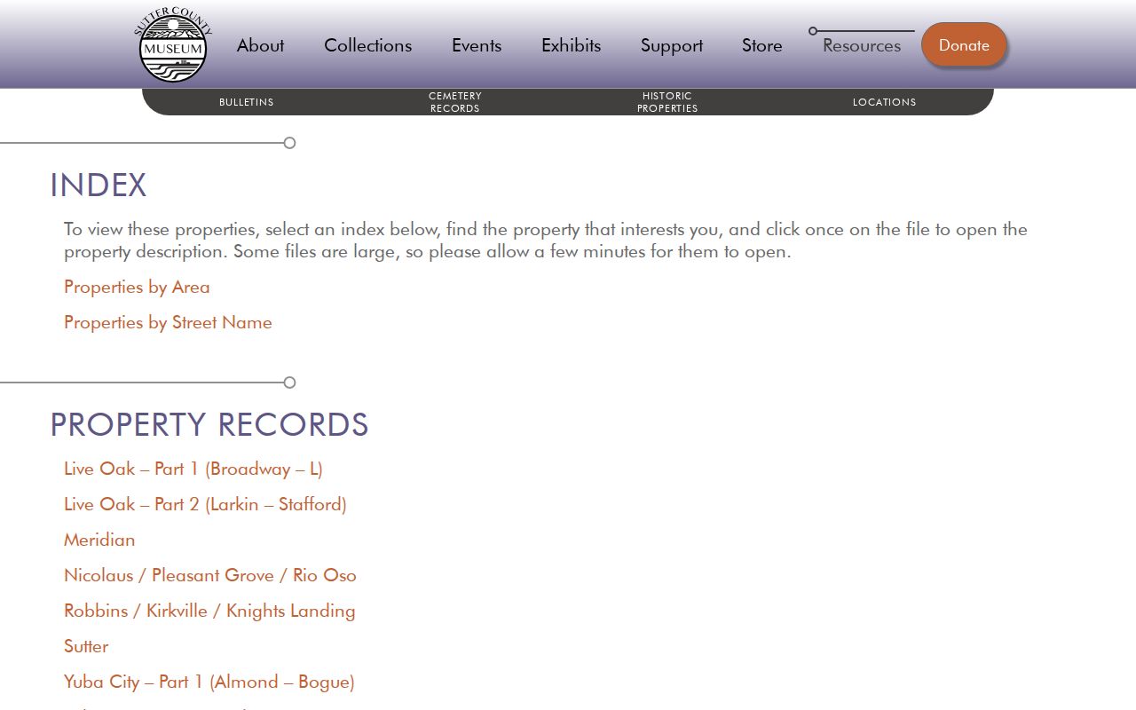Open Robbins / Kirkville / Knights Landing record
1136x710 pixels.
(x=209, y=611)
